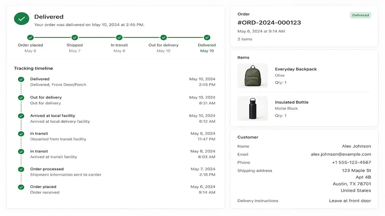Click checkmark icon beside Order processed
The width and height of the screenshot is (385, 216).
point(21,169)
